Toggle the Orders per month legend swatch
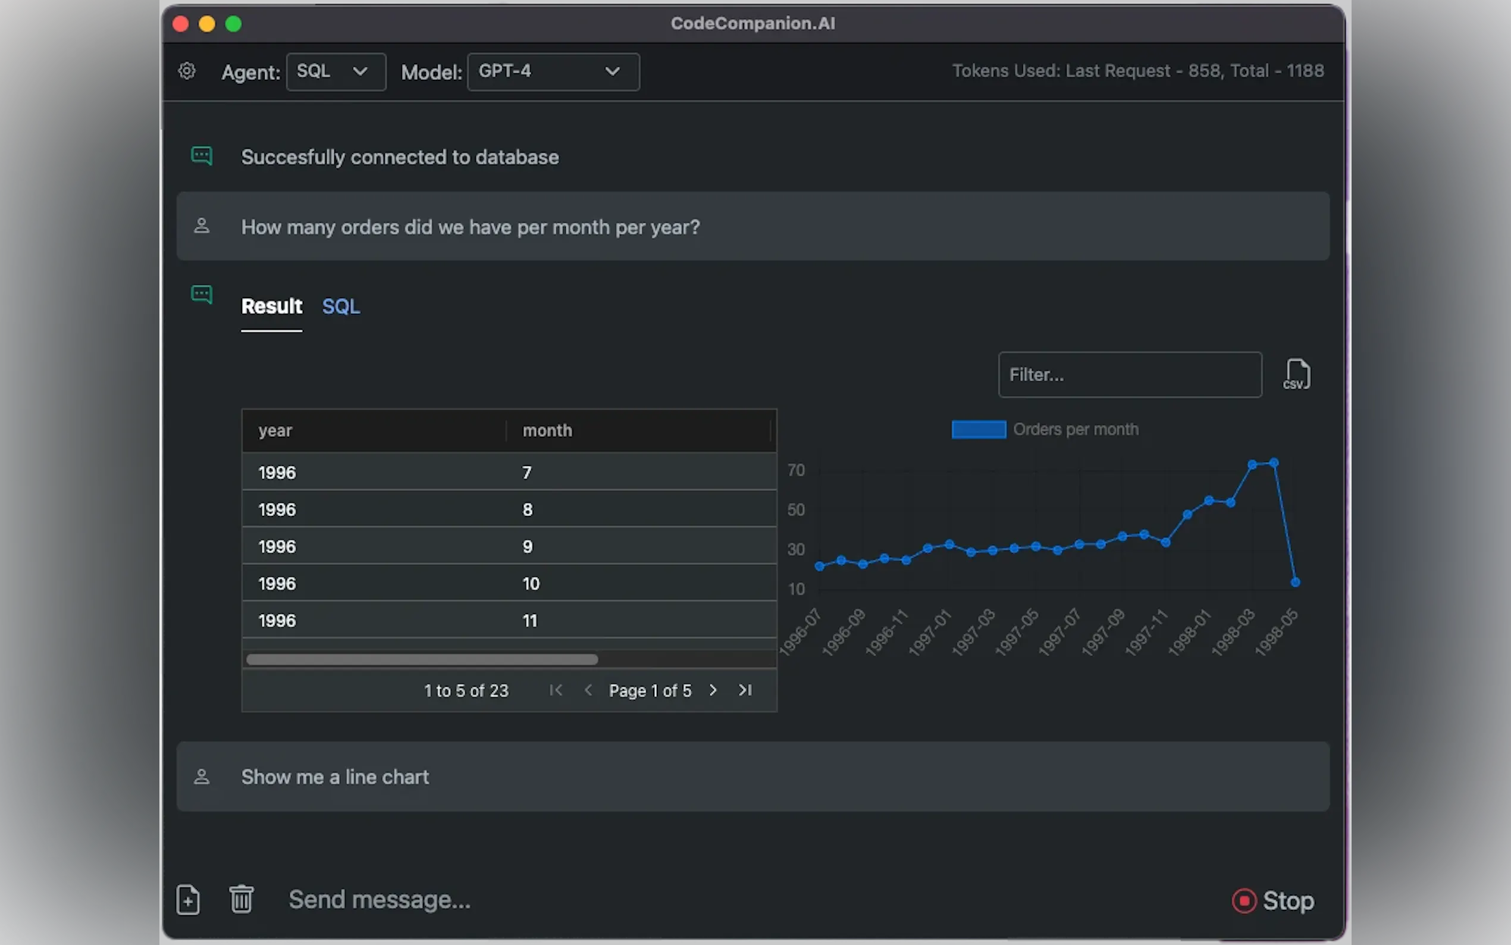Screen dimensions: 1511x945 [978, 430]
